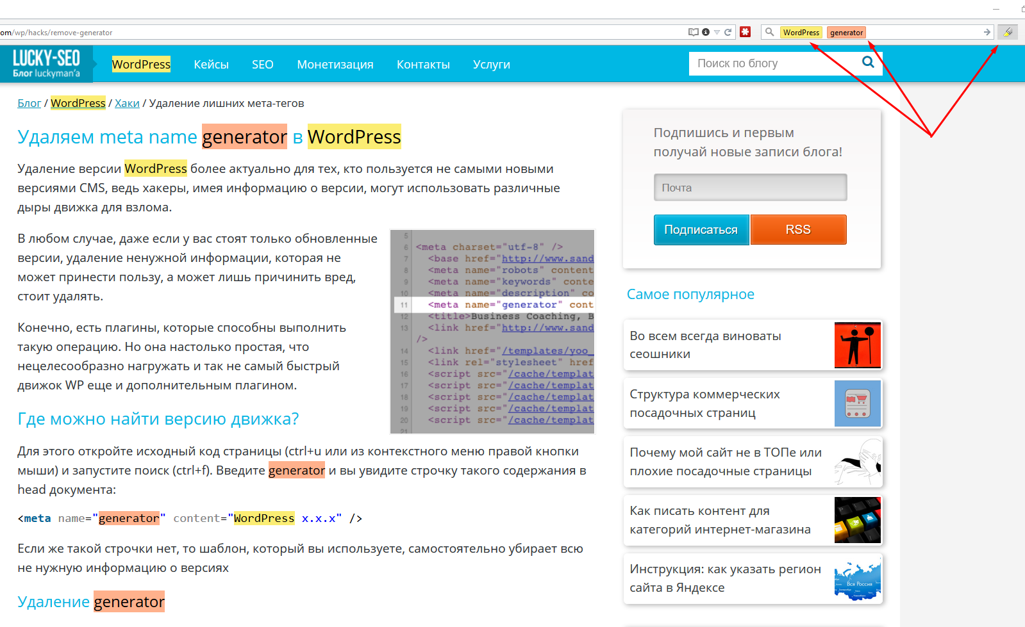The width and height of the screenshot is (1025, 627).
Task: Open Услуги menu item
Action: [x=492, y=64]
